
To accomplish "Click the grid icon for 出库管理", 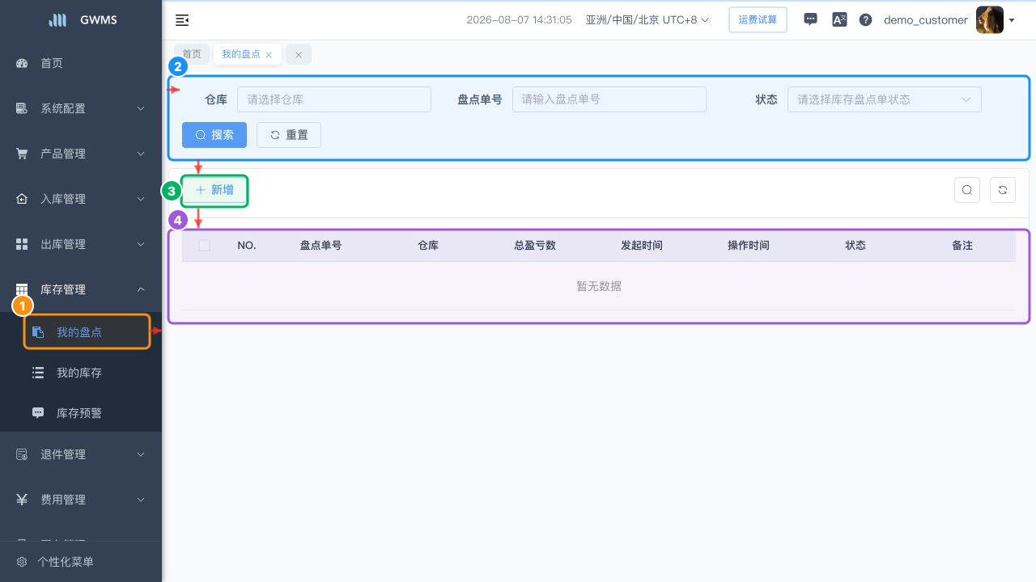I will [22, 244].
